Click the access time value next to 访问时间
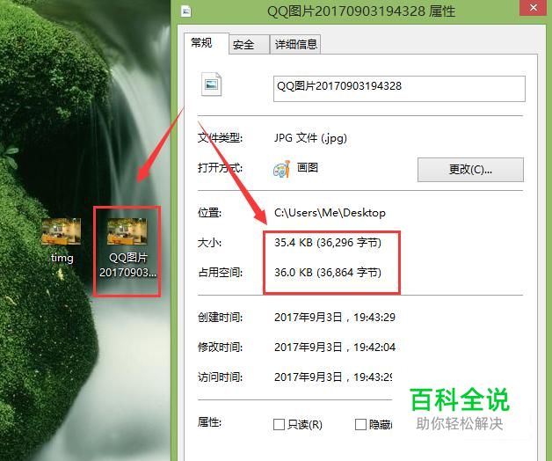Image resolution: width=552 pixels, height=461 pixels. click(x=333, y=377)
